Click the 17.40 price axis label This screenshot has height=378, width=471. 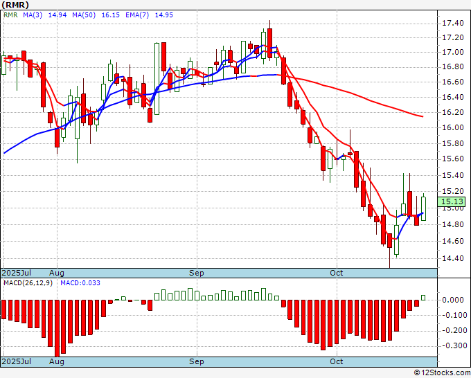[x=453, y=23]
